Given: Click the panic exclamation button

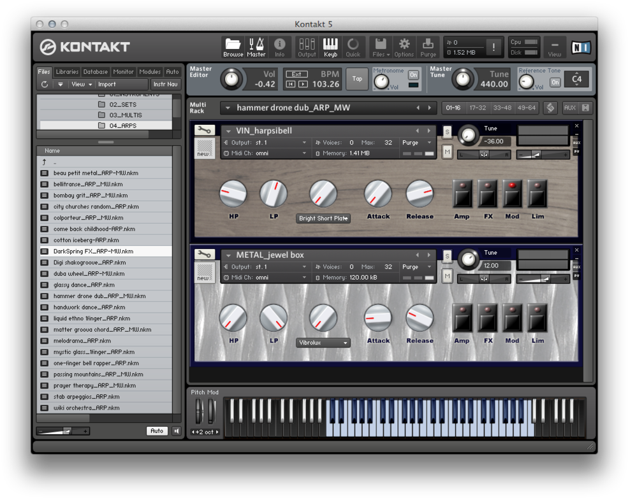Looking at the screenshot, I should point(493,47).
